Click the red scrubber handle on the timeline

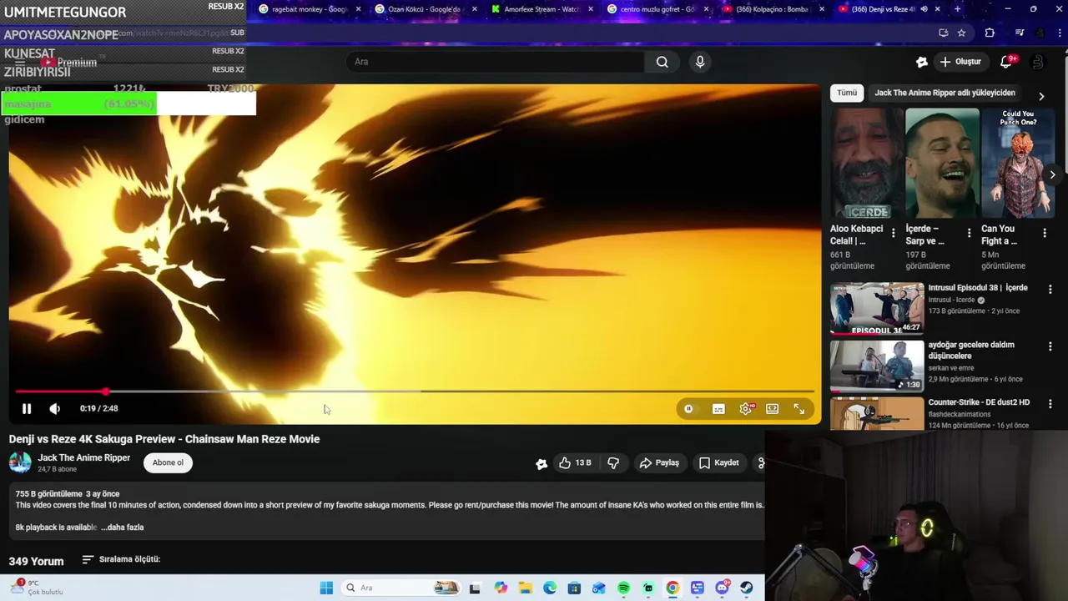[106, 391]
